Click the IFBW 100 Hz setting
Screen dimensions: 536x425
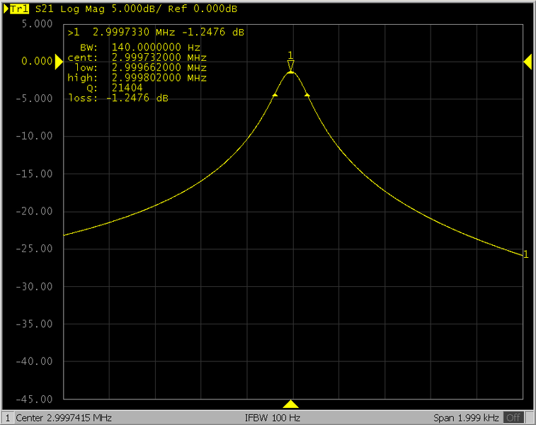point(273,418)
